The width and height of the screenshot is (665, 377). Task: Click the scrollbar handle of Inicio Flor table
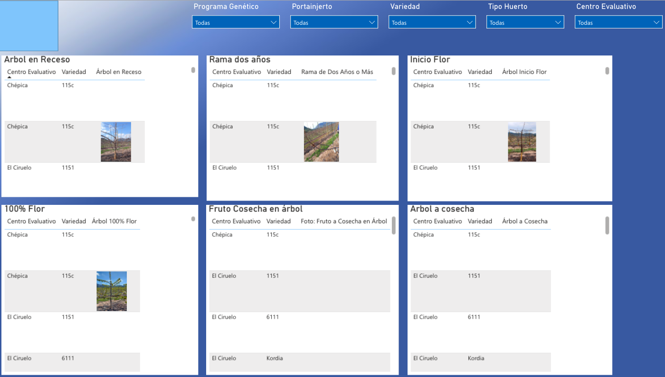click(x=607, y=71)
